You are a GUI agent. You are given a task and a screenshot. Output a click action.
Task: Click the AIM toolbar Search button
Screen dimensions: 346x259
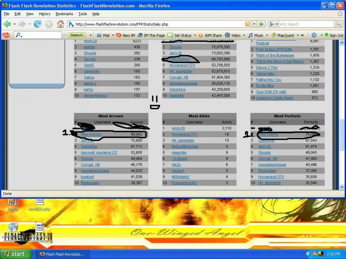coord(77,35)
